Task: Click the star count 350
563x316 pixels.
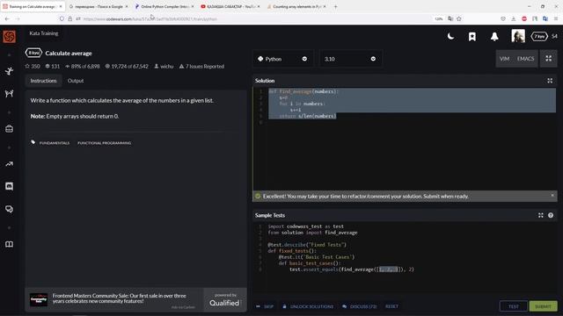Action: [33, 67]
